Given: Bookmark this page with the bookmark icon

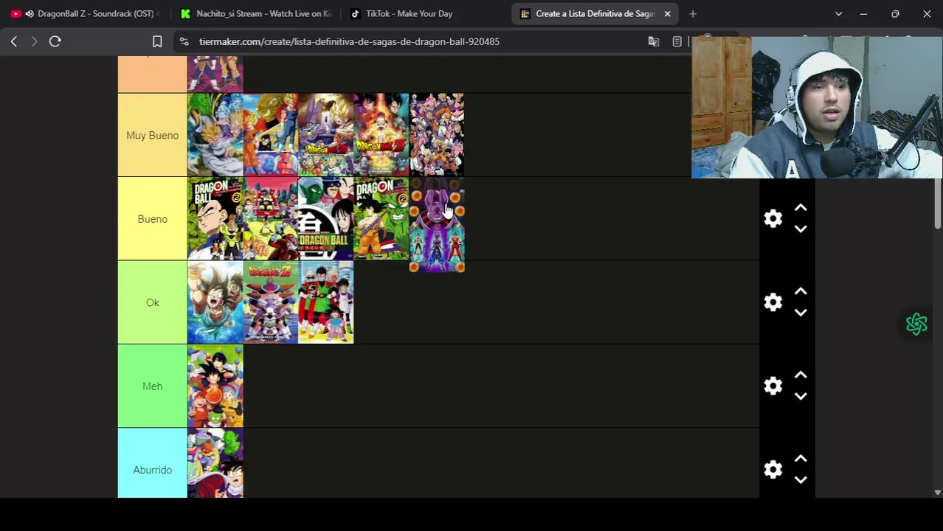Looking at the screenshot, I should pyautogui.click(x=157, y=41).
